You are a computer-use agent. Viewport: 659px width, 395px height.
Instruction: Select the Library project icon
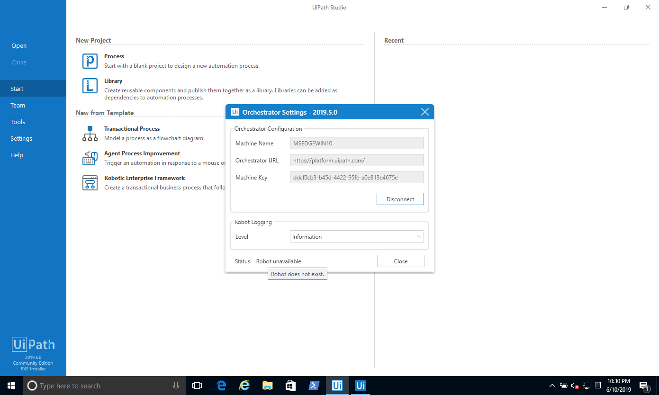[90, 86]
